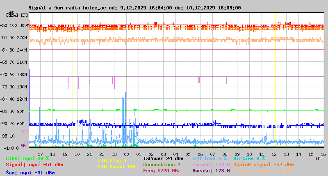Image resolution: width=328 pixels, height=176 pixels.
Task: Click the chart title 'Signál a šum radia holec_ac'
Action: pyautogui.click(x=68, y=8)
